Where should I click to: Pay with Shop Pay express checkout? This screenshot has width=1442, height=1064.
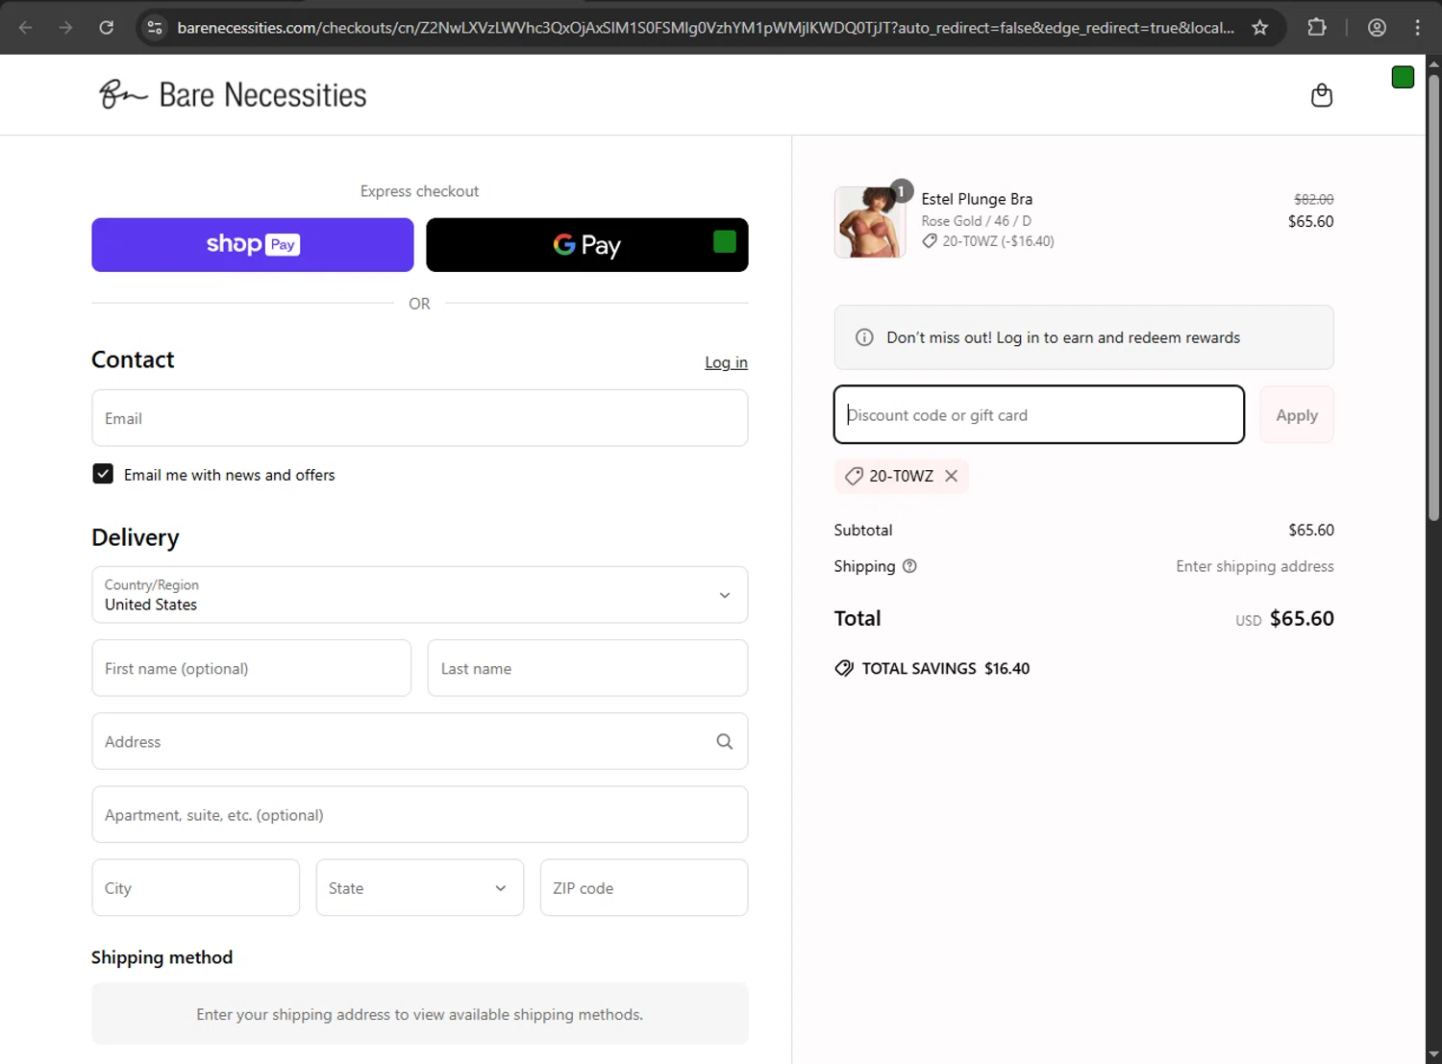[253, 245]
